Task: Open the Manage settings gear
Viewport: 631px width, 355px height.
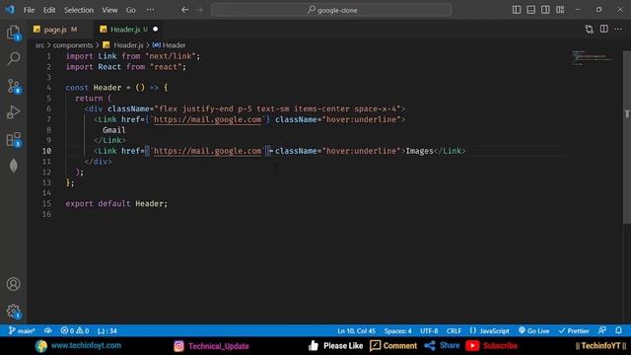Action: [x=13, y=311]
